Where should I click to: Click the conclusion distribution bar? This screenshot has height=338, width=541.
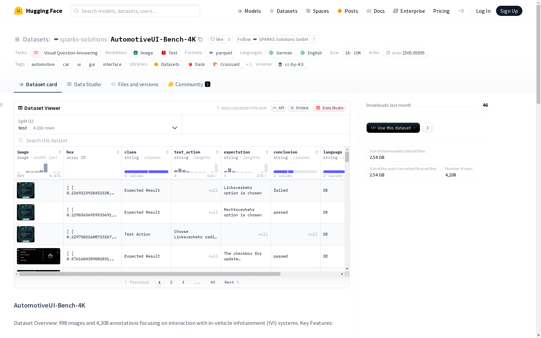click(x=296, y=172)
